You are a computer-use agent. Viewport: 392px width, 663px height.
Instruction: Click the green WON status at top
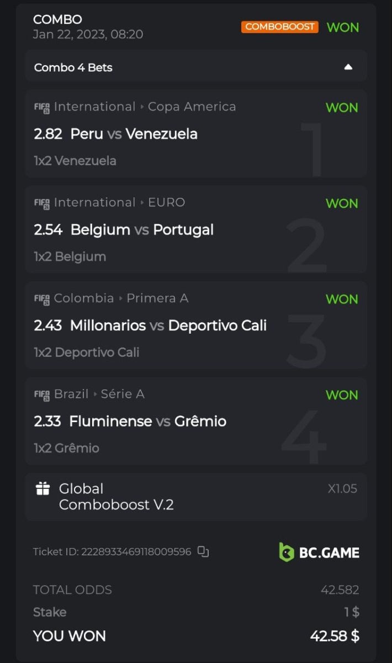[342, 27]
